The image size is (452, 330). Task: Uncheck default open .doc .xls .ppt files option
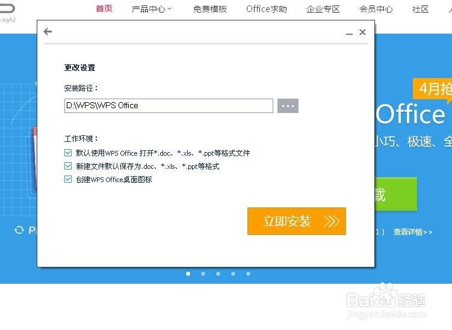pos(68,153)
